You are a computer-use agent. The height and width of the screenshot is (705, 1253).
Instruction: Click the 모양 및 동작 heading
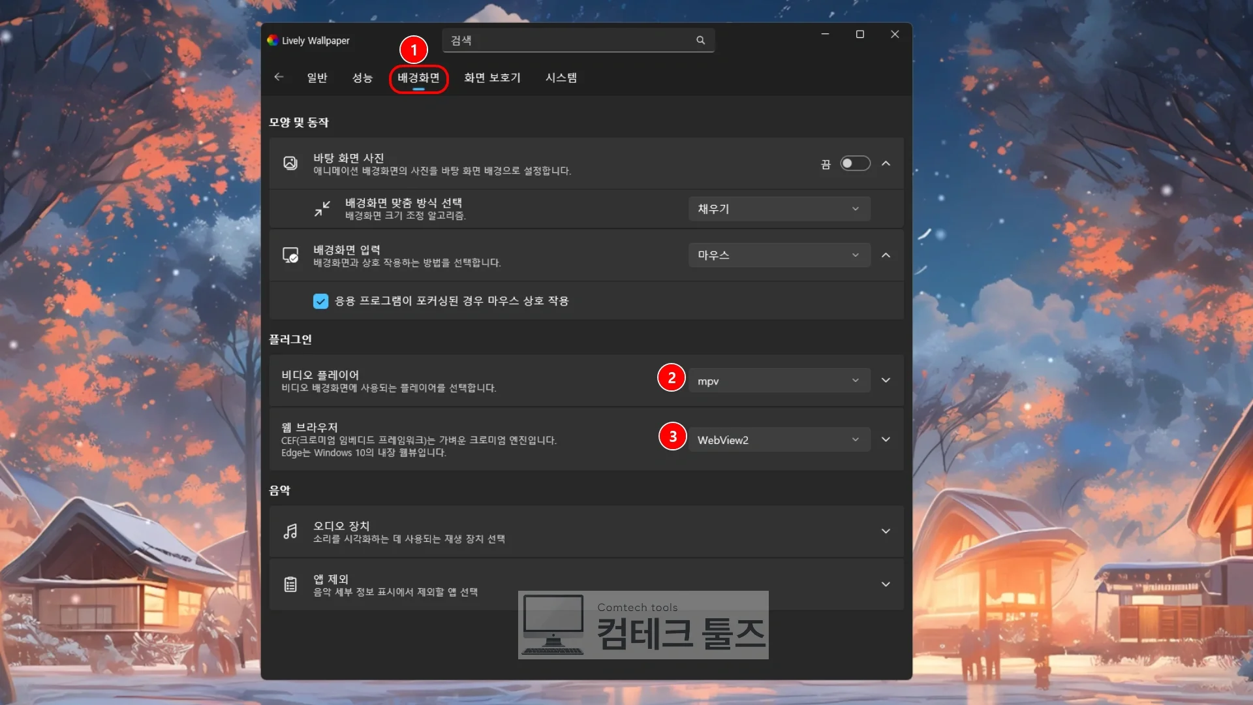click(x=299, y=123)
